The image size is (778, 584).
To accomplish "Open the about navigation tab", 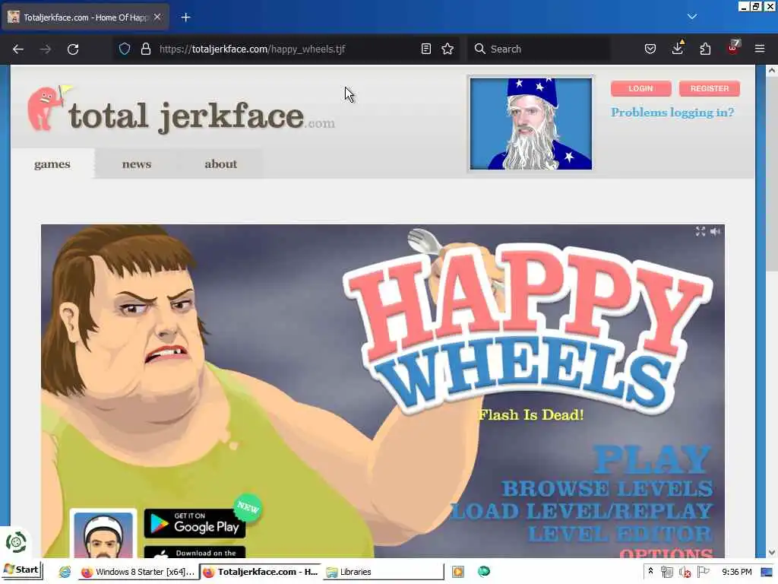I will 221,164.
